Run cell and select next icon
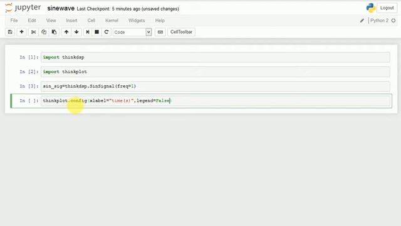Screen dimensions: 401x226 [x=88, y=32]
